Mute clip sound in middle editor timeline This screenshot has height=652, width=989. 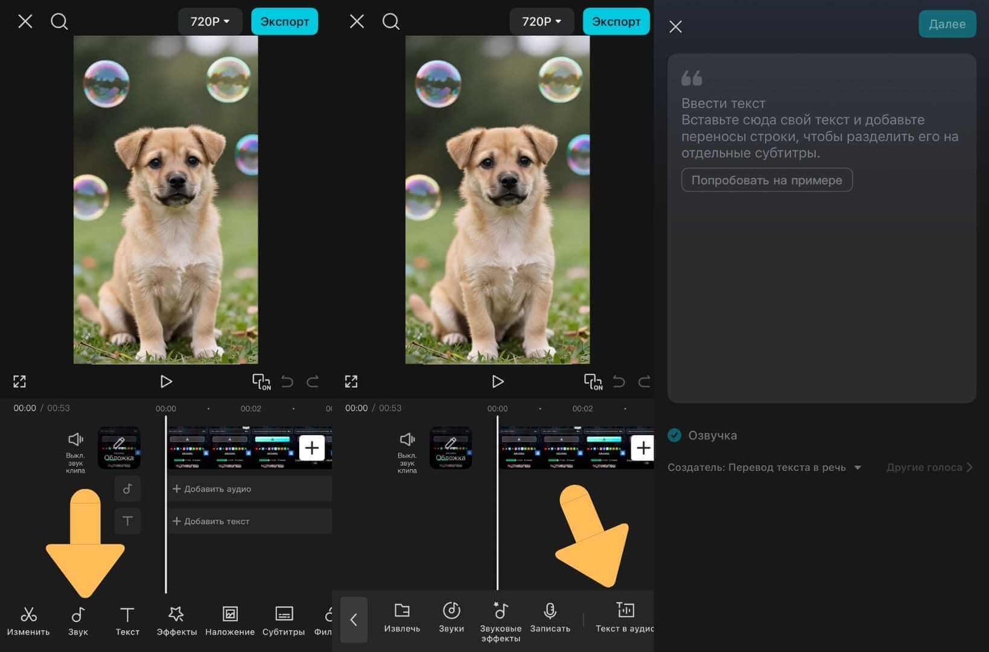tap(407, 450)
